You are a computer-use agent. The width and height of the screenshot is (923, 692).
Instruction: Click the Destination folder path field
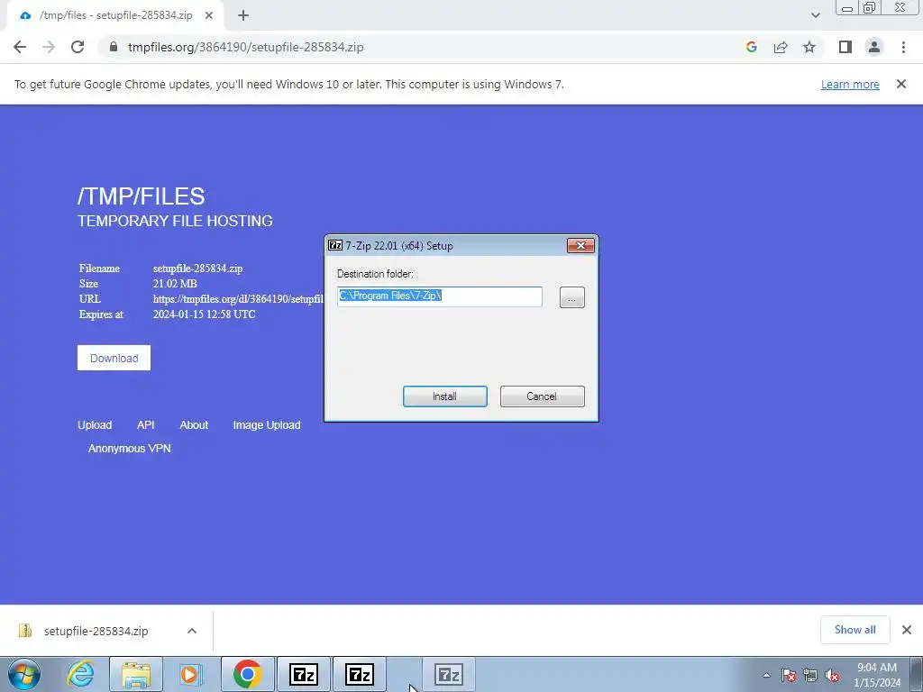(439, 296)
